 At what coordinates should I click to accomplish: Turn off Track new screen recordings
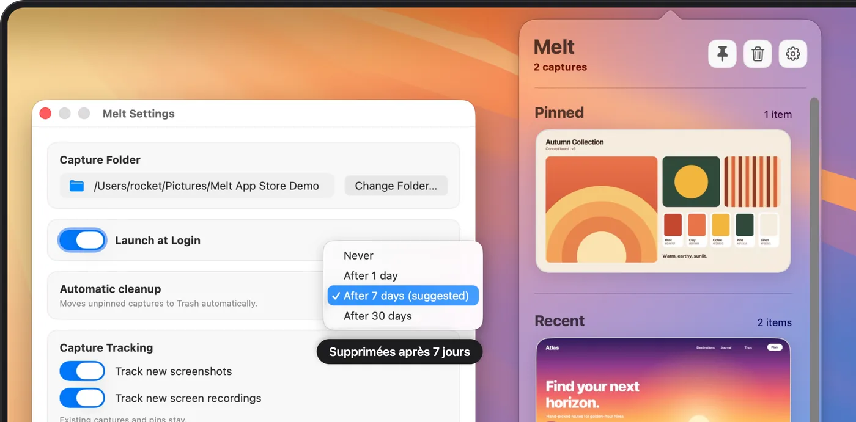click(x=83, y=398)
